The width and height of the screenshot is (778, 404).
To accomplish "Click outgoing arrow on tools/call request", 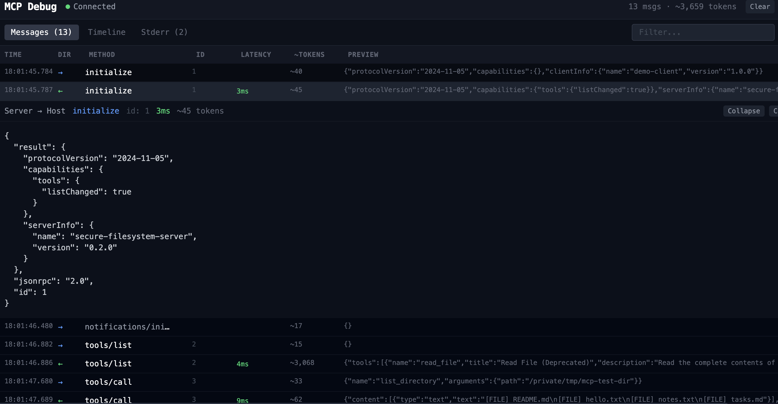I will click(x=60, y=382).
